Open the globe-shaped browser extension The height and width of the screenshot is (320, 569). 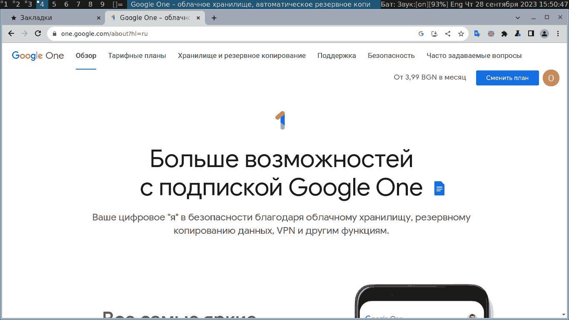point(491,34)
